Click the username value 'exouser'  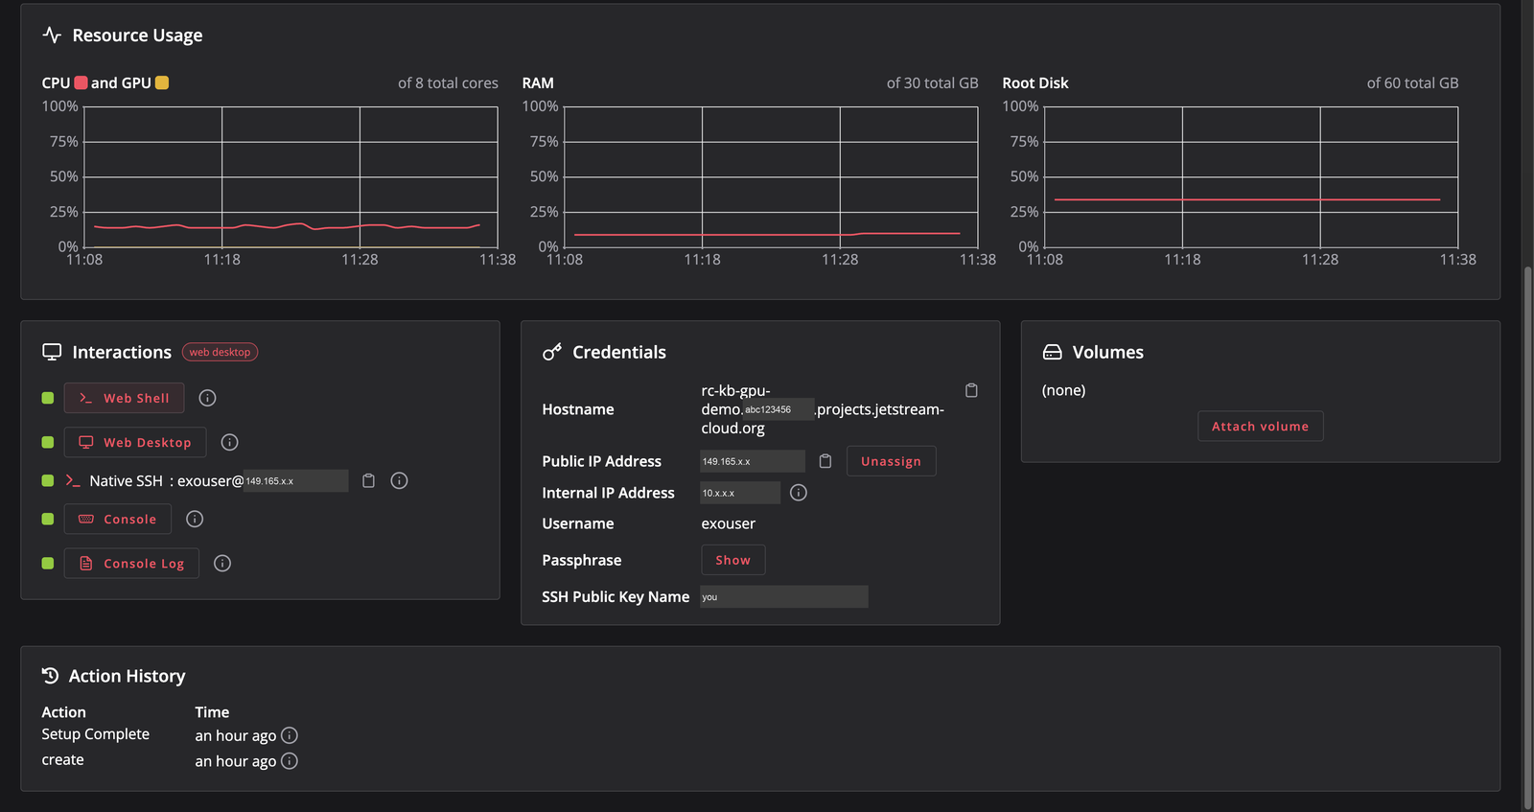pos(728,523)
